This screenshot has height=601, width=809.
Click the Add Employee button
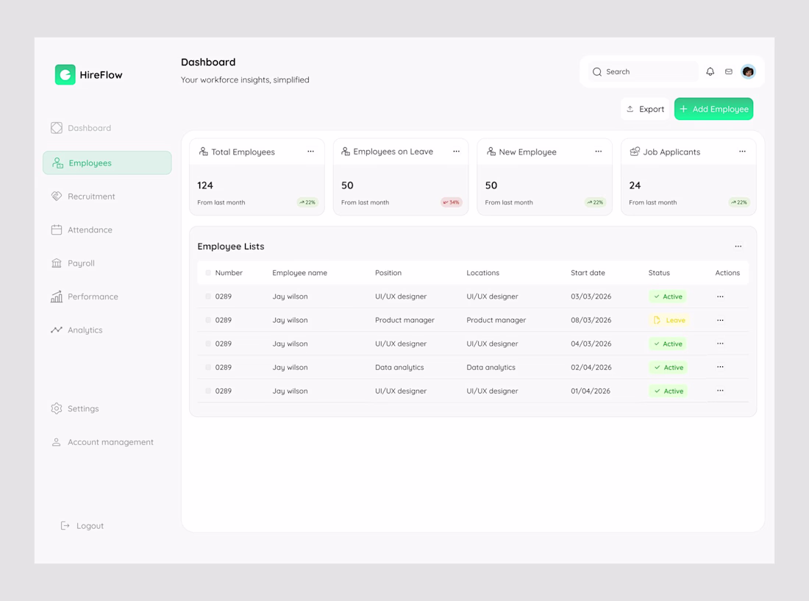coord(713,109)
